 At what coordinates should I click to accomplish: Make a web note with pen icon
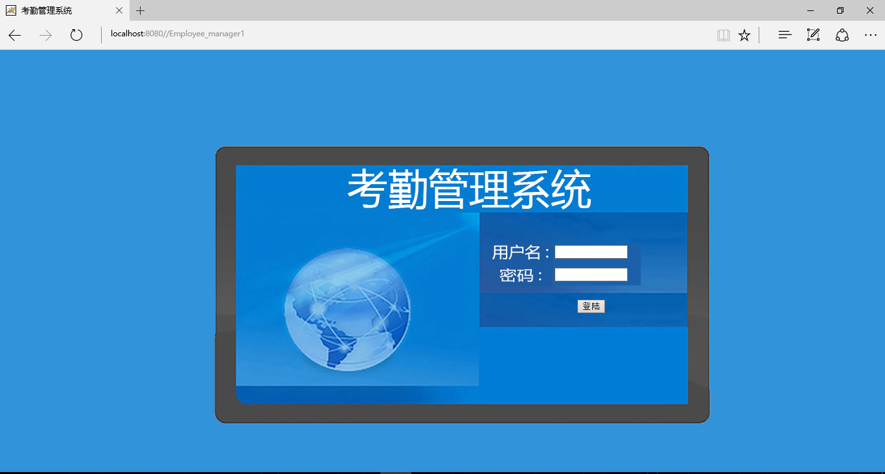(813, 35)
